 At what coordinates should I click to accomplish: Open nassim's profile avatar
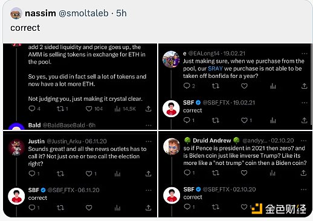pyautogui.click(x=16, y=13)
